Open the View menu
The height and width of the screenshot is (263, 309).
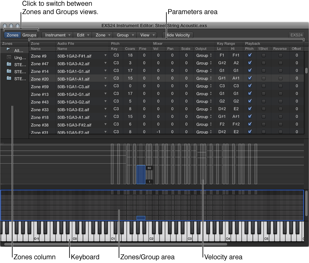147,35
